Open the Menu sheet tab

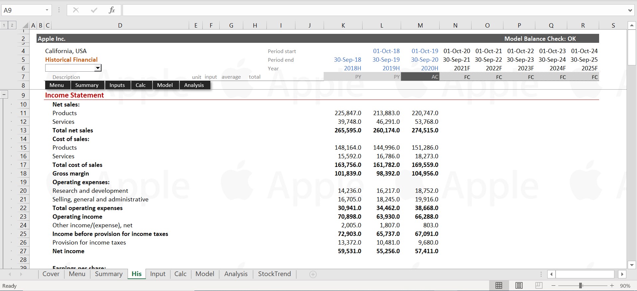[77, 274]
